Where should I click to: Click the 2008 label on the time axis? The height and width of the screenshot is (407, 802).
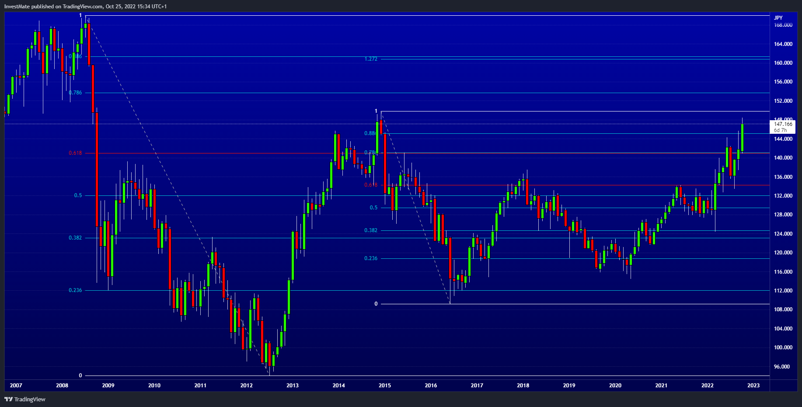click(x=62, y=386)
